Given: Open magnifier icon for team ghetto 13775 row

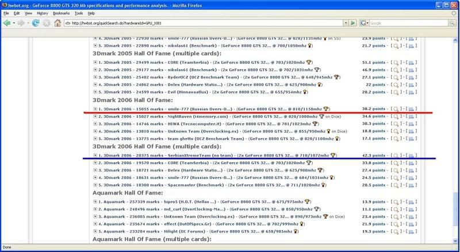Looking at the screenshot, I should (x=396, y=139).
